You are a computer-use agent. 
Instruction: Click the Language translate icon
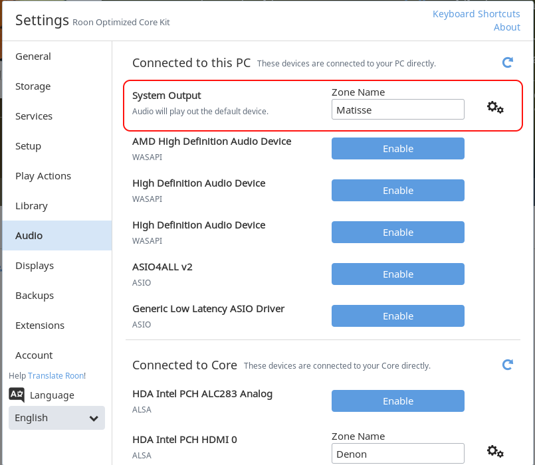click(x=17, y=395)
